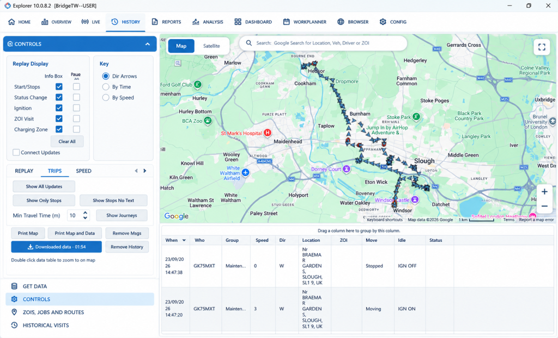Enable the Connect Updates checkbox

[16, 152]
